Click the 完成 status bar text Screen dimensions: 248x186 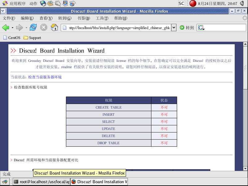[x=7, y=174]
